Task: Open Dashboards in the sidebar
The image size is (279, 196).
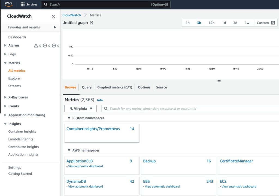Action: [x=17, y=37]
